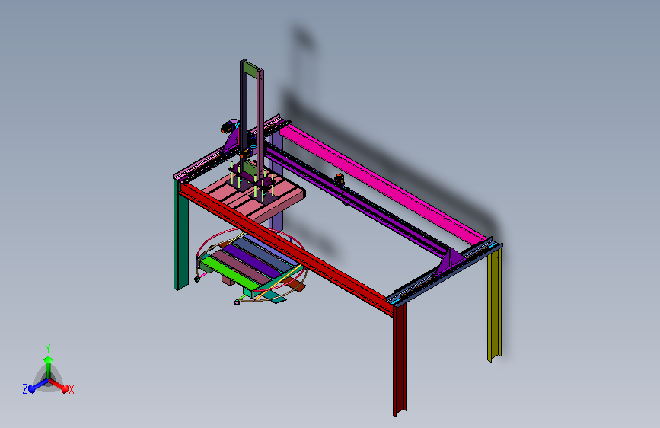
Task: Select the yellow support leg
Action: point(495,303)
